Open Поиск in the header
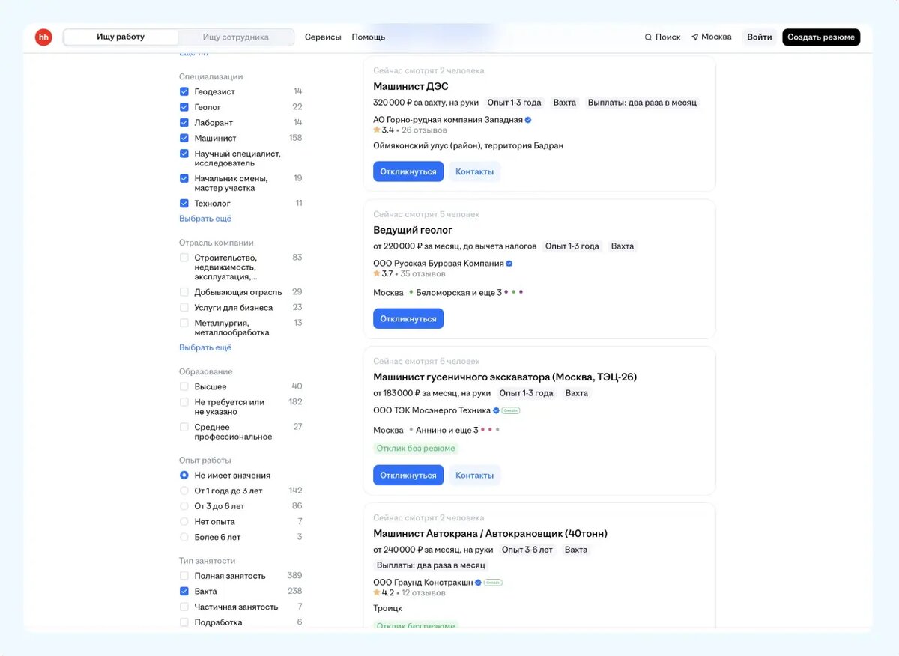899x656 pixels. pos(662,37)
